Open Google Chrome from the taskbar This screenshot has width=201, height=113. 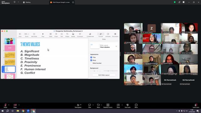23,111
